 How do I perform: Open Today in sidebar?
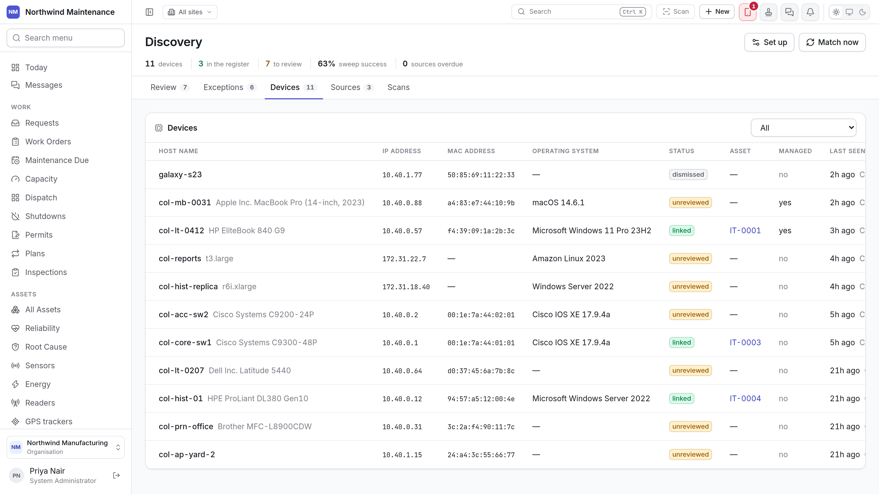click(66, 68)
